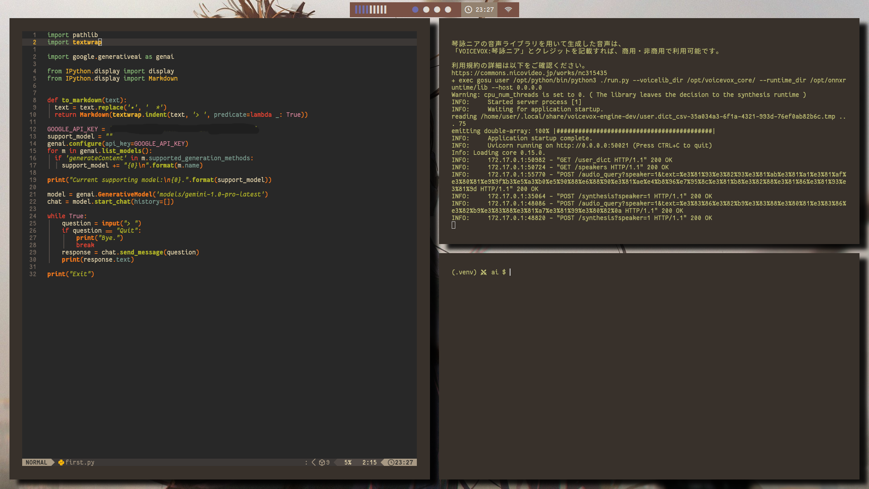869x489 pixels.
Task: Click the first.py filename label in the statusline
Action: click(x=80, y=462)
